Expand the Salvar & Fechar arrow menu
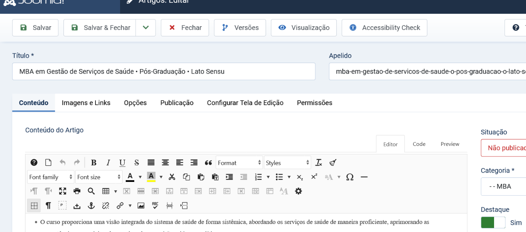 click(146, 27)
